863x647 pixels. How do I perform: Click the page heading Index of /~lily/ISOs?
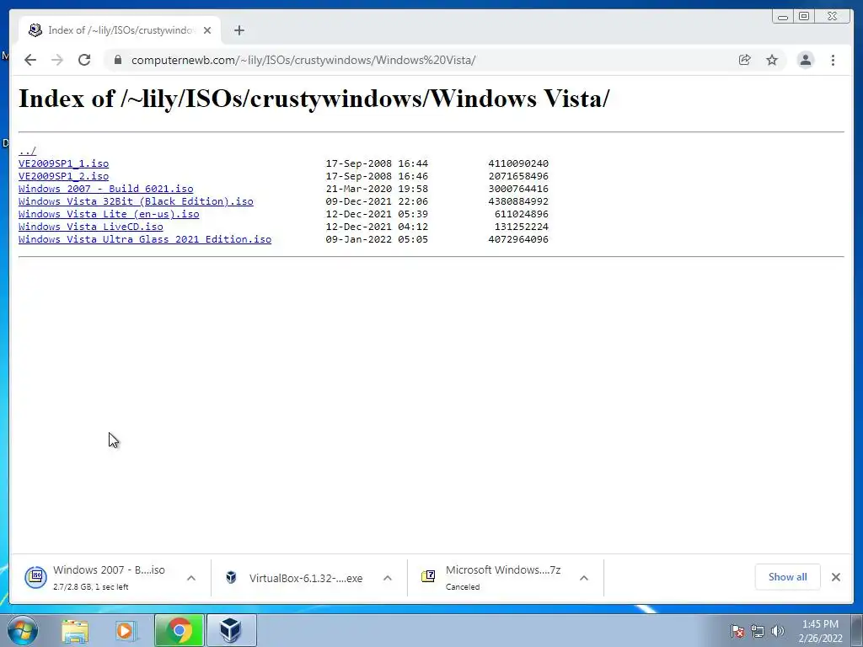click(314, 99)
